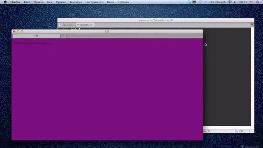Close the main.css editor tab
The image size is (263, 148).
pyautogui.click(x=91, y=25)
